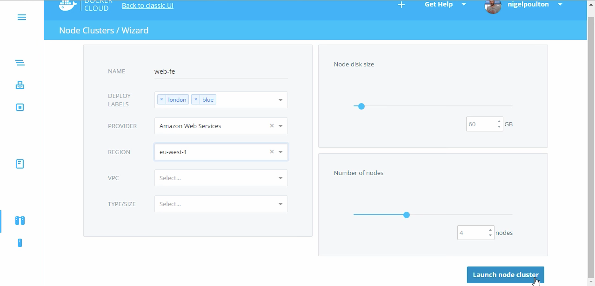Screen dimensions: 595x286
Task: Open the Nodes icon in sidebar
Action: [20, 243]
